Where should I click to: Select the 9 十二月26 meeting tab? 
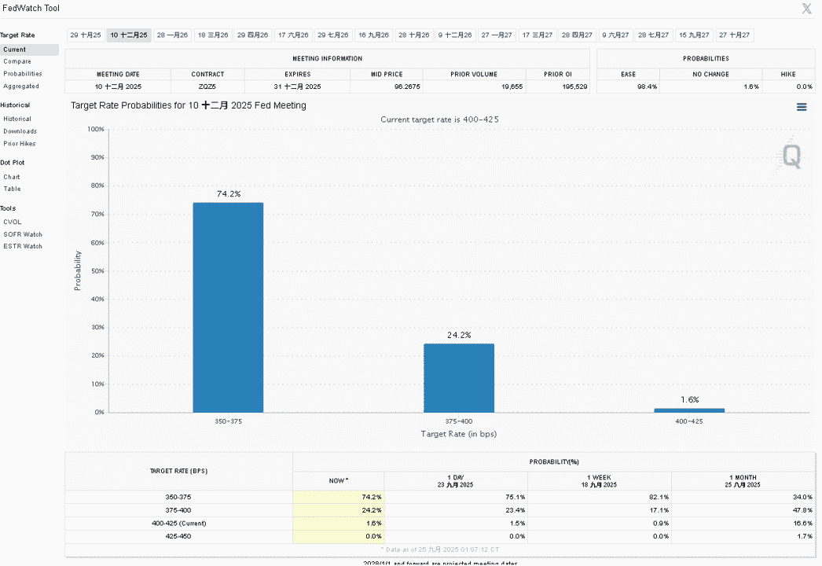455,35
